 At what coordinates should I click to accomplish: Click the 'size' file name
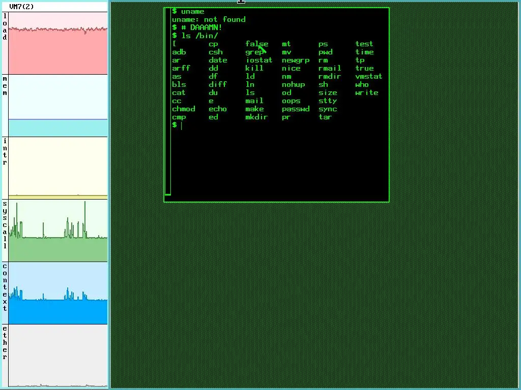tap(328, 93)
